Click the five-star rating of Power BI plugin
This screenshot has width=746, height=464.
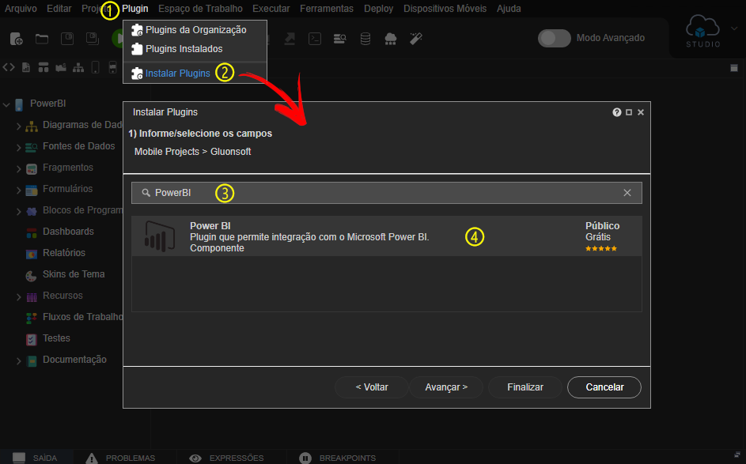coord(601,249)
